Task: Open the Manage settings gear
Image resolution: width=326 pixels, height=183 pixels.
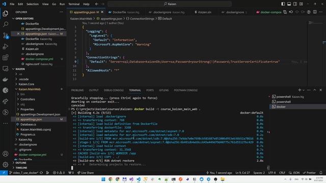Action: [x=6, y=165]
